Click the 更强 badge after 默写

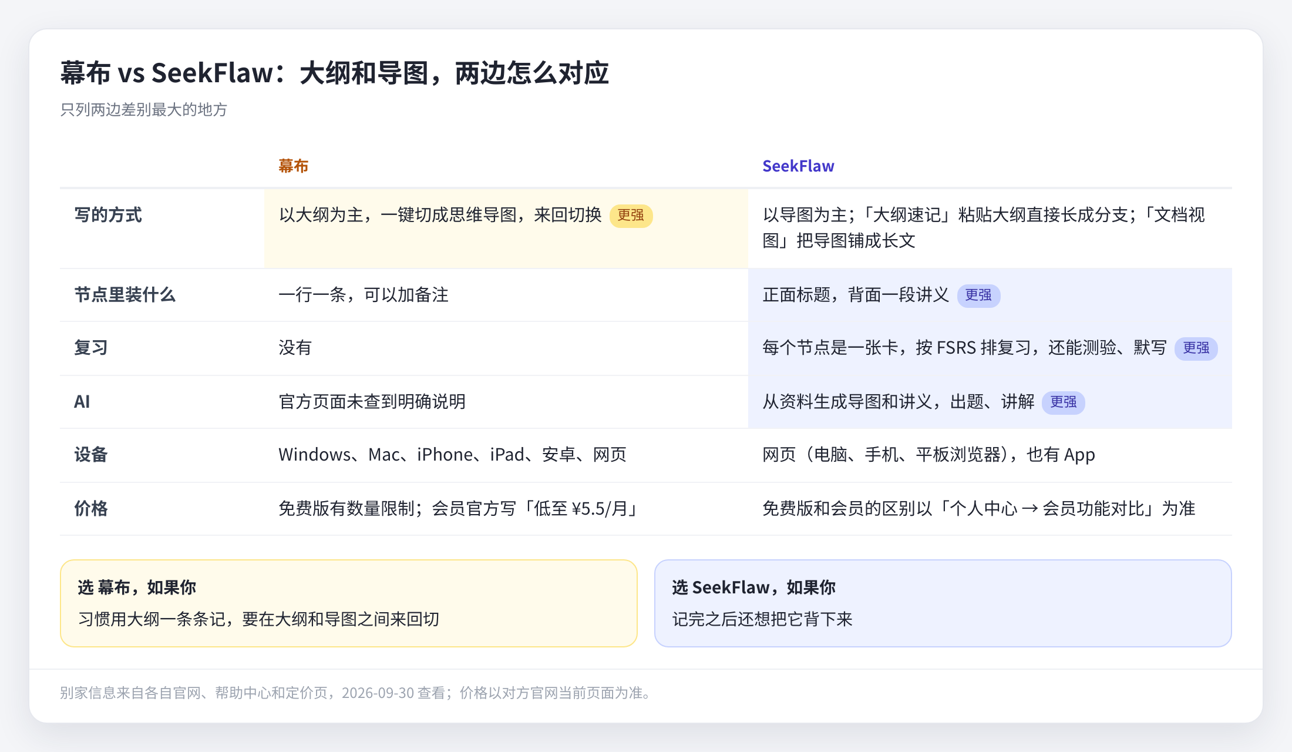[x=1196, y=348]
